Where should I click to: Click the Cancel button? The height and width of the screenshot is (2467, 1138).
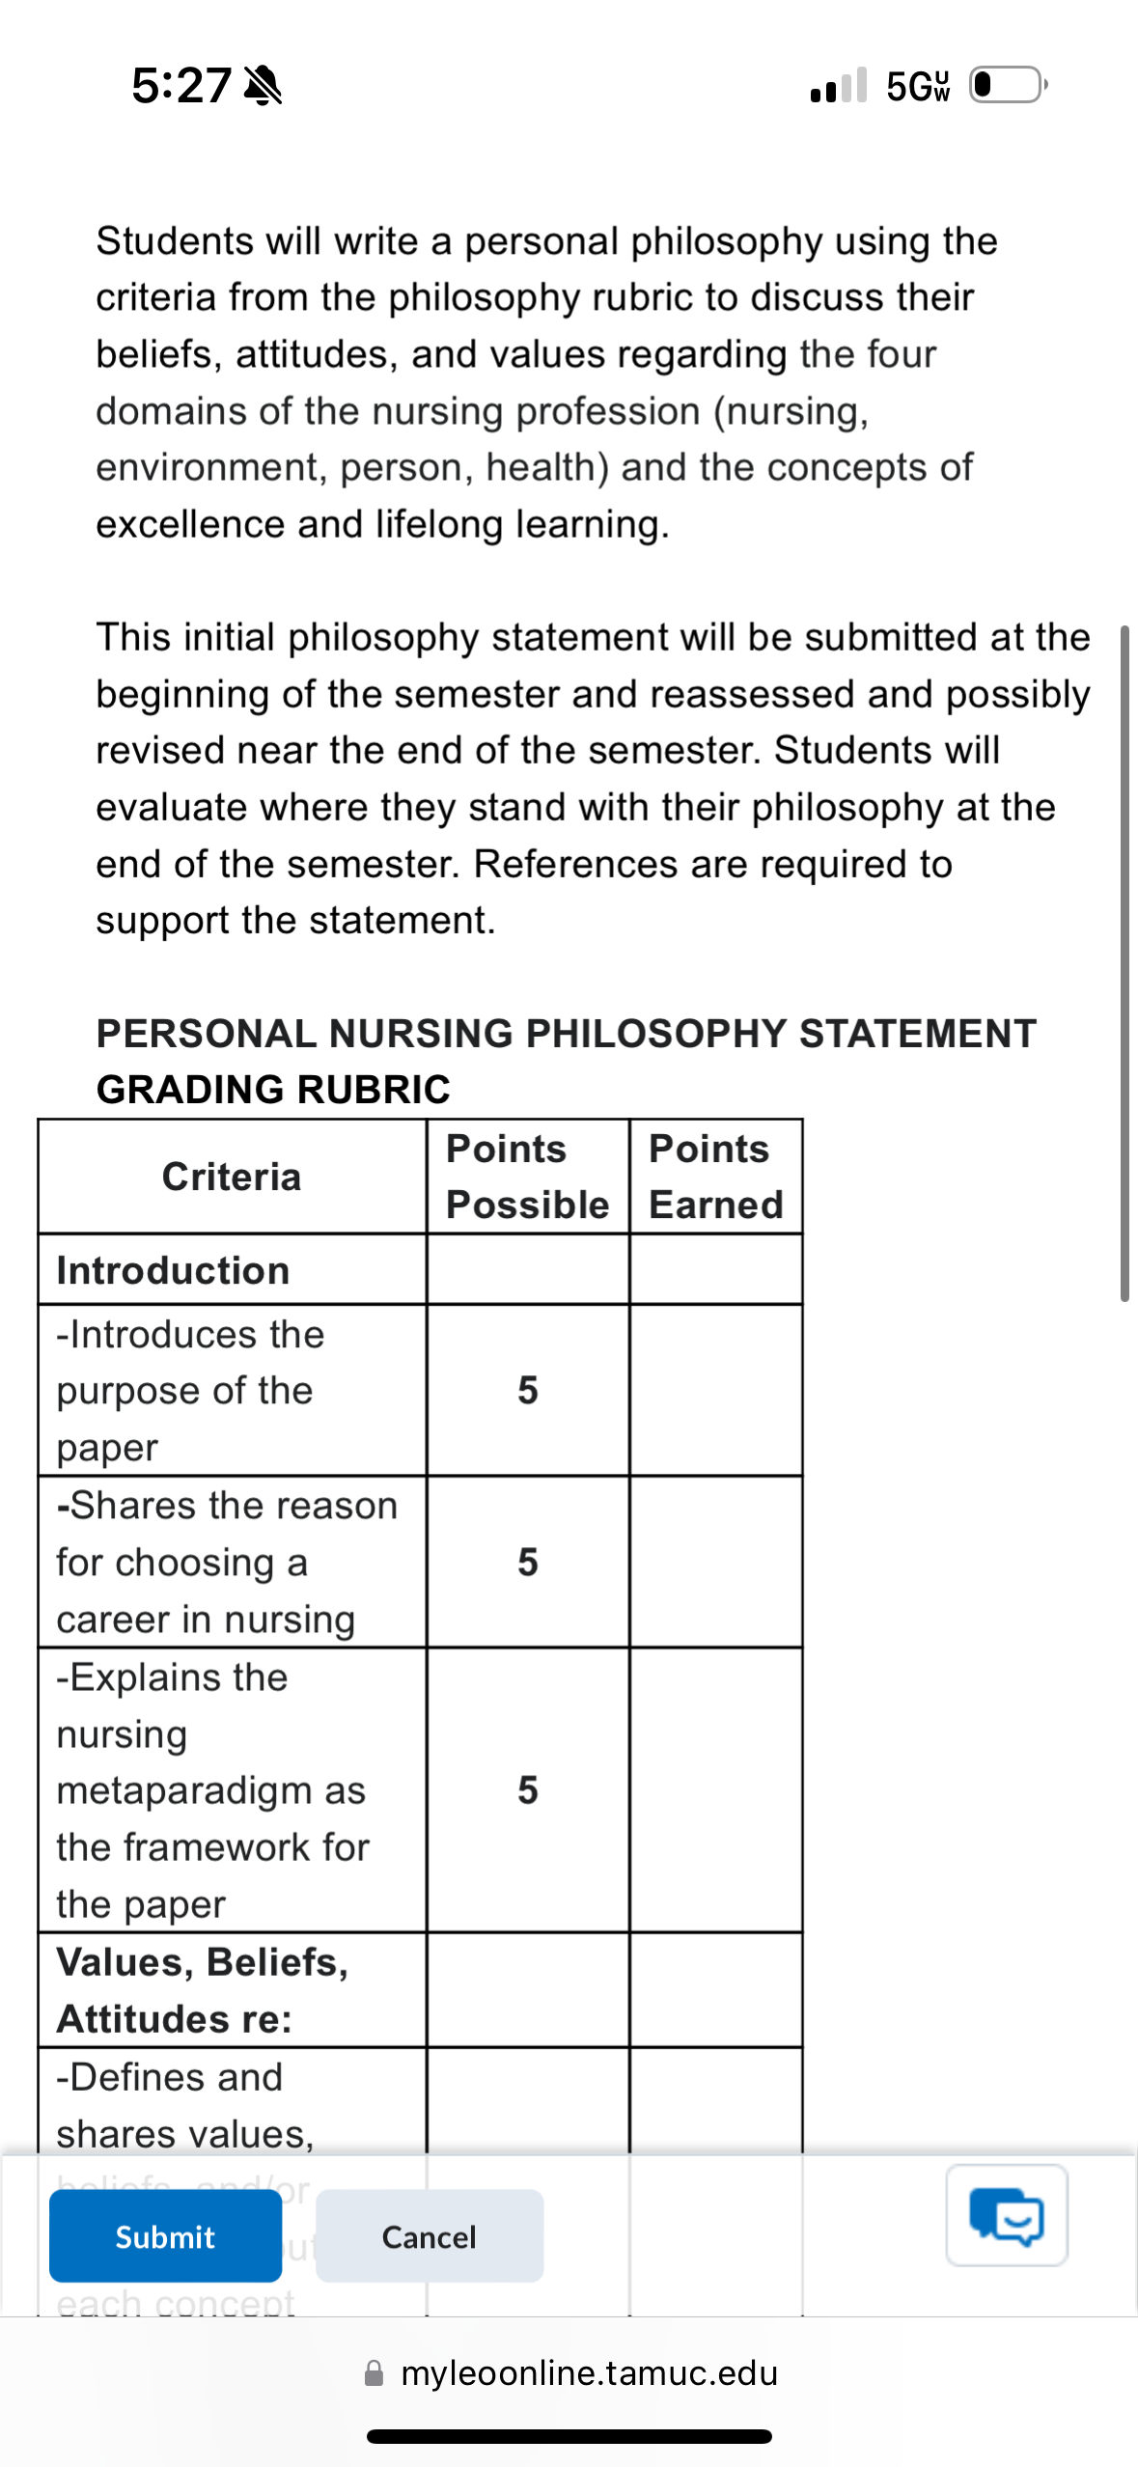[430, 2236]
